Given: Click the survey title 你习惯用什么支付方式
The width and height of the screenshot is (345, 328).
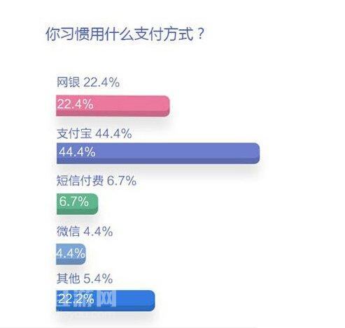Looking at the screenshot, I should pos(125,34).
